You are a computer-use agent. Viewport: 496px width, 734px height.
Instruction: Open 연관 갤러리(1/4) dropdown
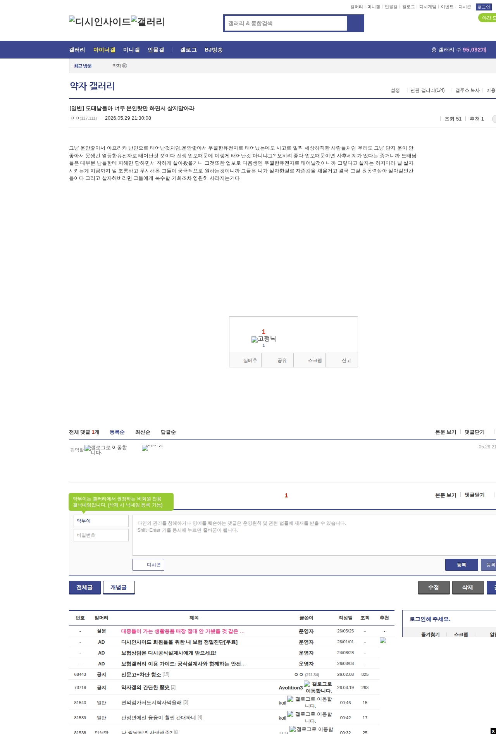click(x=427, y=90)
